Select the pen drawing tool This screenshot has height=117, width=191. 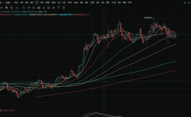(x=33, y=8)
